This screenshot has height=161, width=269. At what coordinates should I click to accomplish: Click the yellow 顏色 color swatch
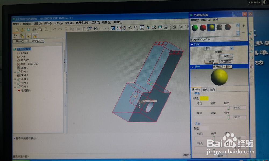(204, 98)
